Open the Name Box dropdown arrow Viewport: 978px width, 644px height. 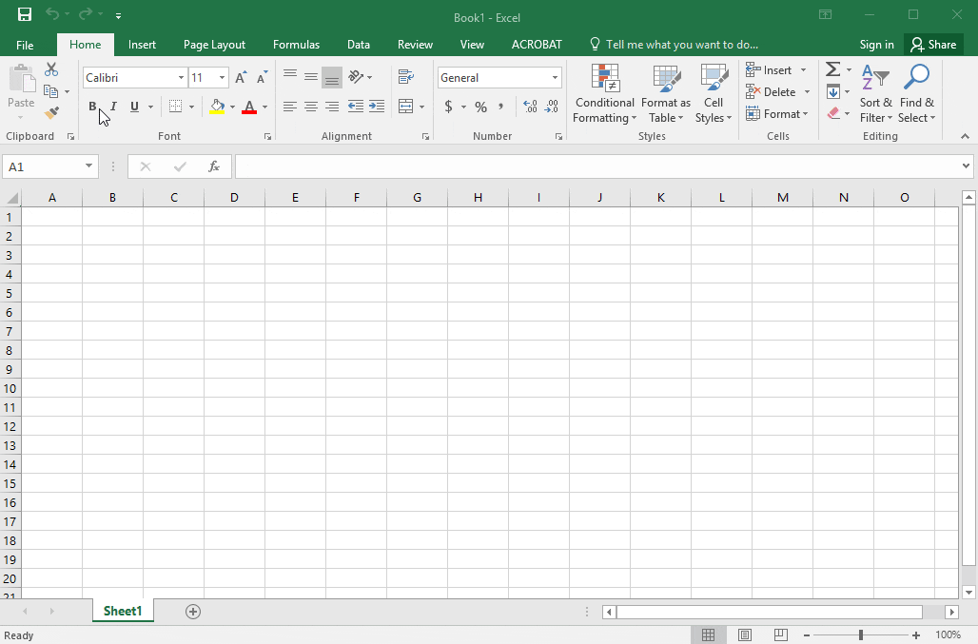click(89, 166)
